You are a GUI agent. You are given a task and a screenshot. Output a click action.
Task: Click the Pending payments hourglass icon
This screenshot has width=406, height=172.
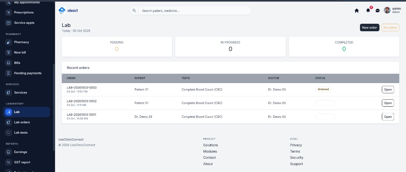(9, 73)
